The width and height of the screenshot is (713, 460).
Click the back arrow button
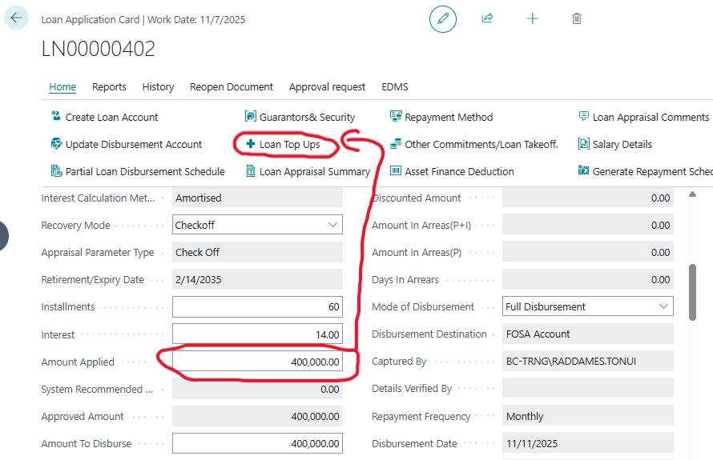pyautogui.click(x=16, y=18)
